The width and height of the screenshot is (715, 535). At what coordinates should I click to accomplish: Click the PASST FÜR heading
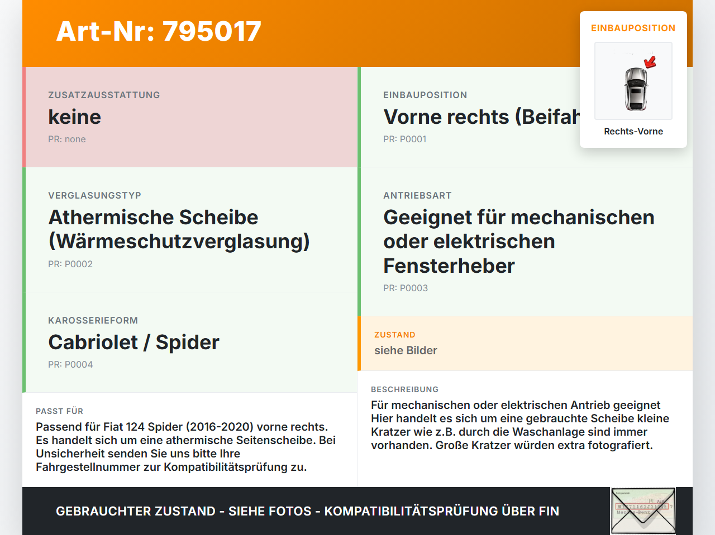pyautogui.click(x=59, y=411)
